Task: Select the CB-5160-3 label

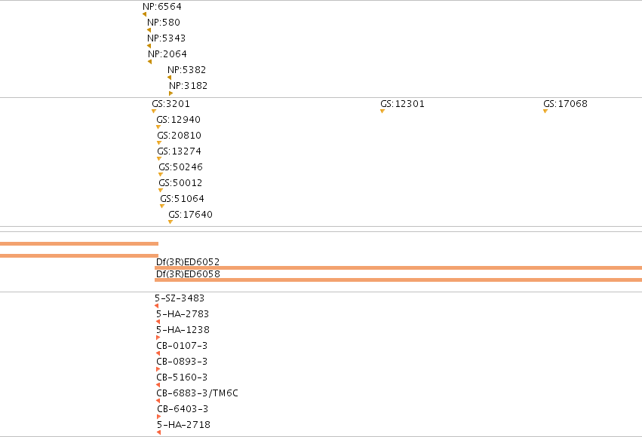Action: (x=182, y=377)
